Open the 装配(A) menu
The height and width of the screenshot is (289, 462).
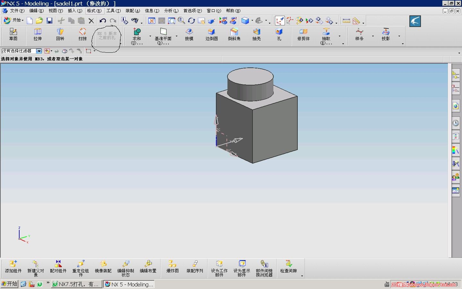pos(133,11)
